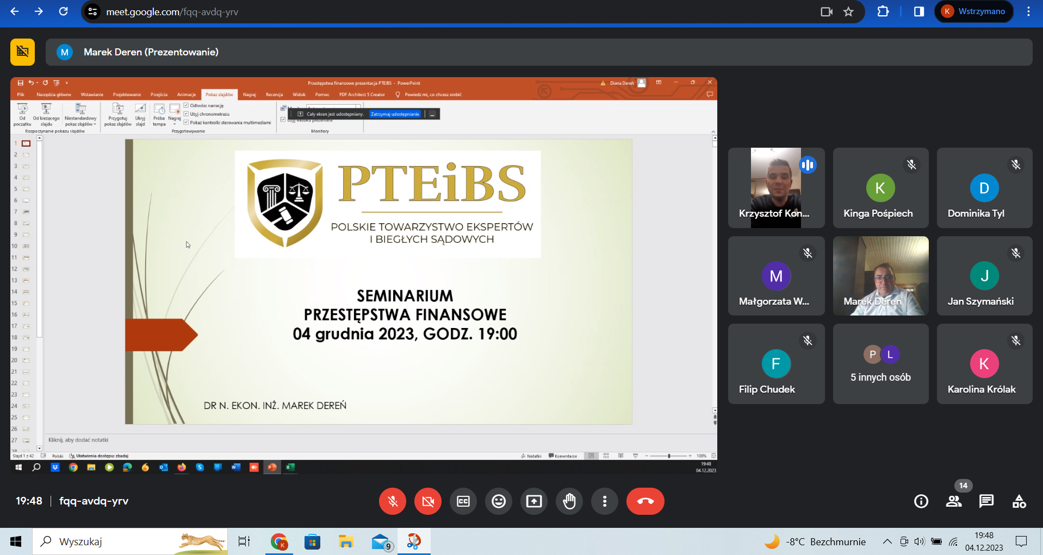Hang up with the red leave-call button
1043x555 pixels.
[x=645, y=501]
